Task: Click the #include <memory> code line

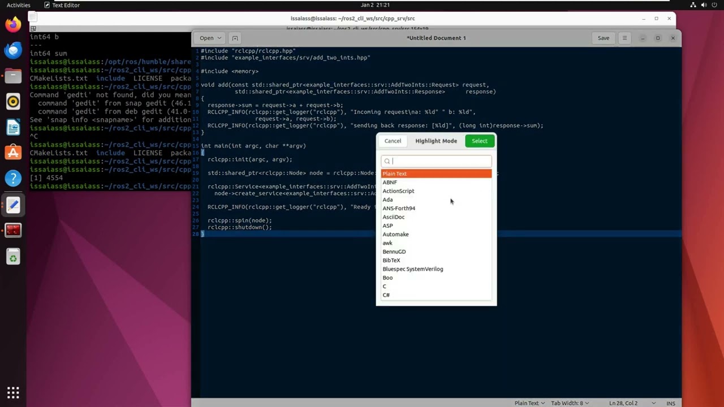Action: coord(230,71)
